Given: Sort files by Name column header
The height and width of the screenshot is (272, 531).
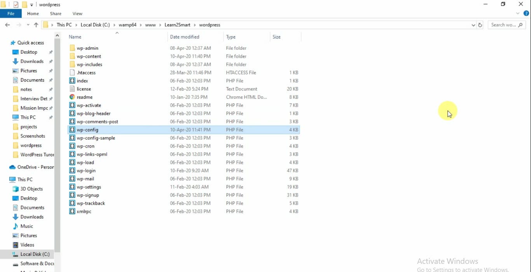Looking at the screenshot, I should [75, 37].
